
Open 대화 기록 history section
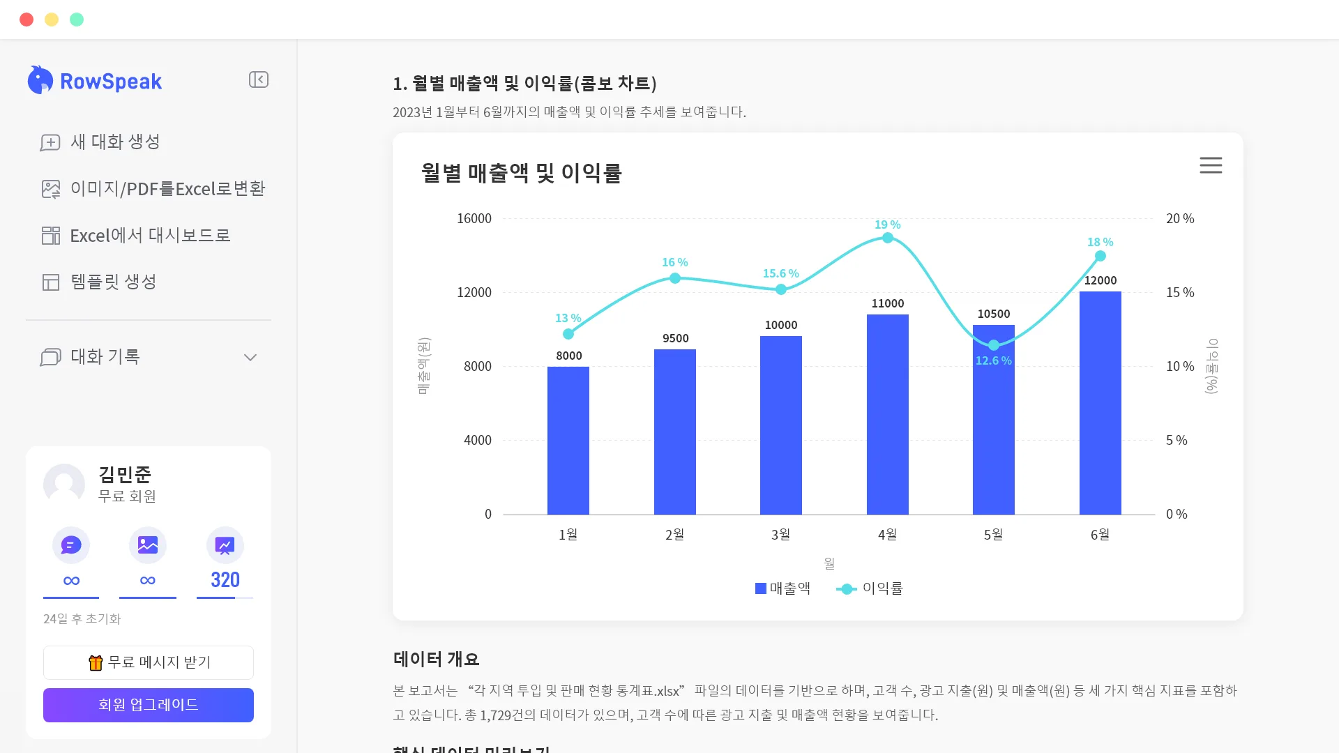(105, 357)
